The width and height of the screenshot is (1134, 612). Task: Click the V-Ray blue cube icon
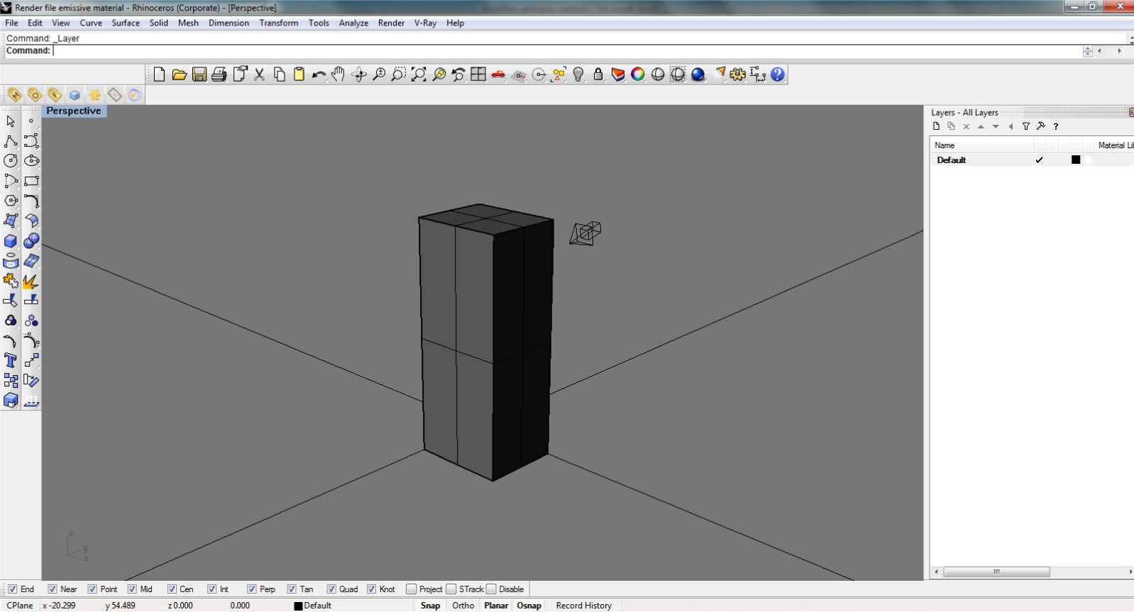(x=75, y=95)
